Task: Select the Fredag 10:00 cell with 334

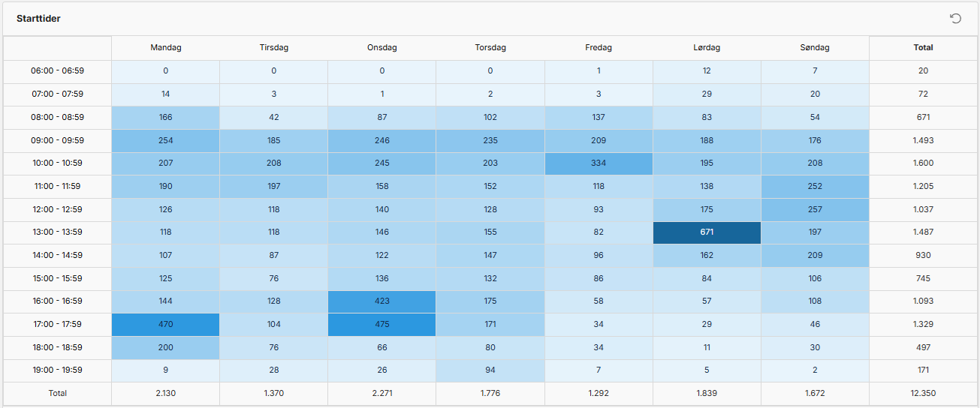Action: tap(599, 163)
